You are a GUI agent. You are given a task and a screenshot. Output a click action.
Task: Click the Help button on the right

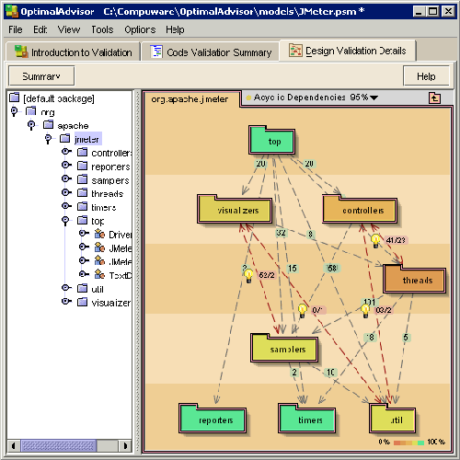[426, 75]
